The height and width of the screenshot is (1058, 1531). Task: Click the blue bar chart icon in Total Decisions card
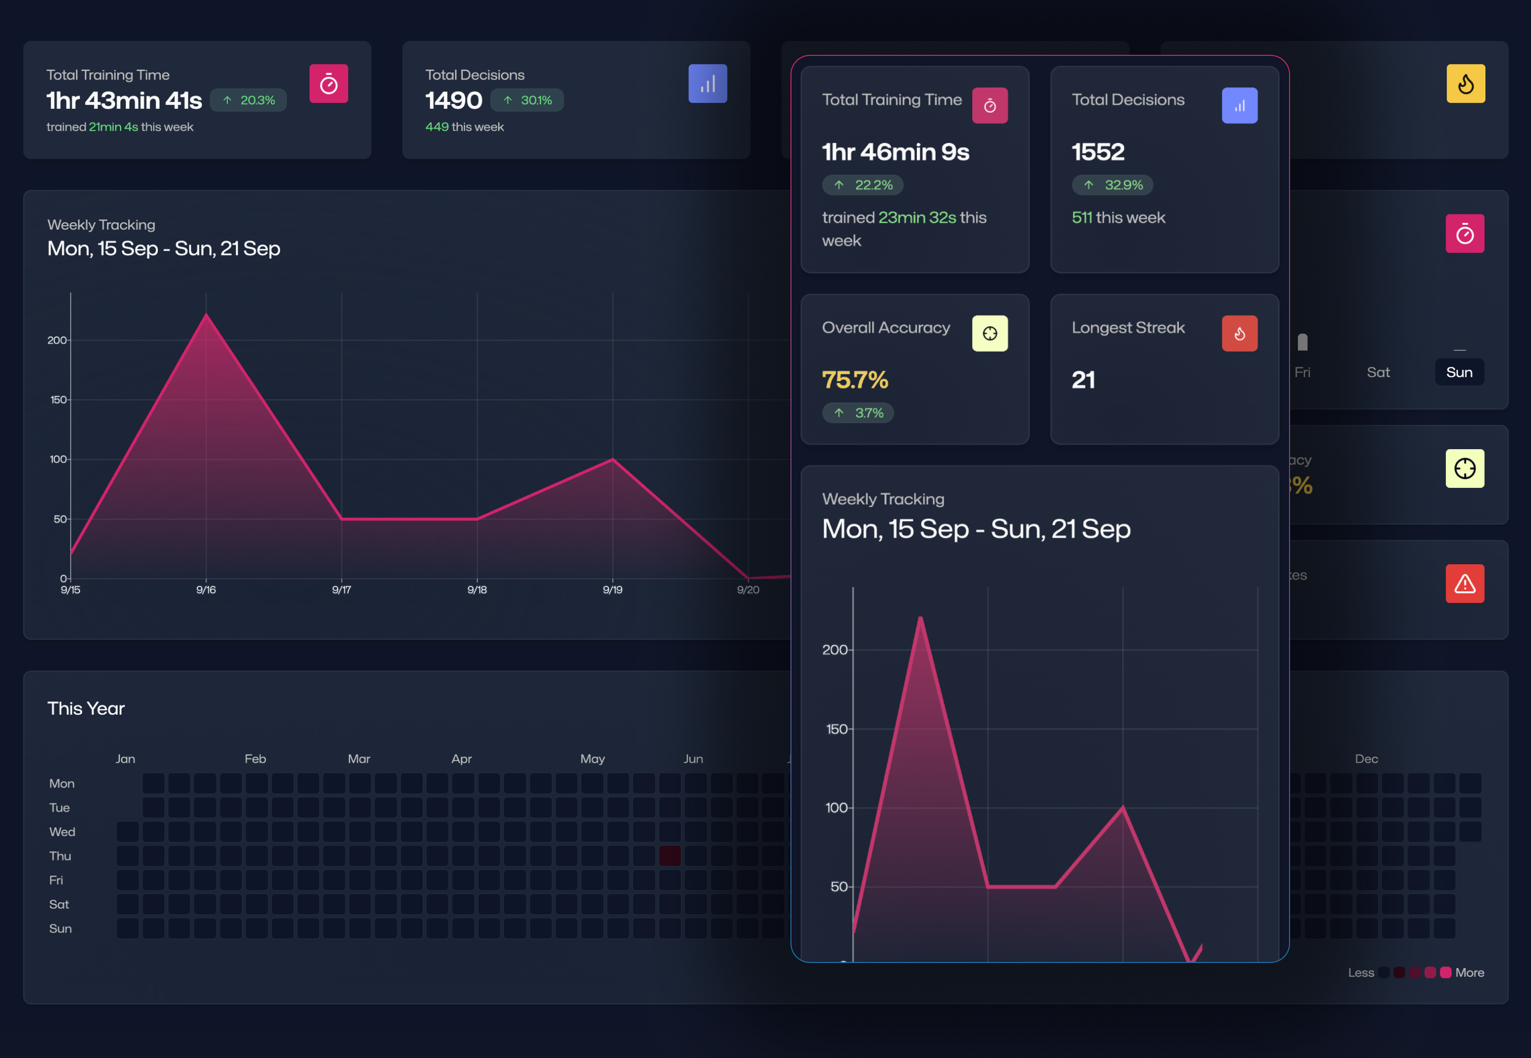point(707,84)
